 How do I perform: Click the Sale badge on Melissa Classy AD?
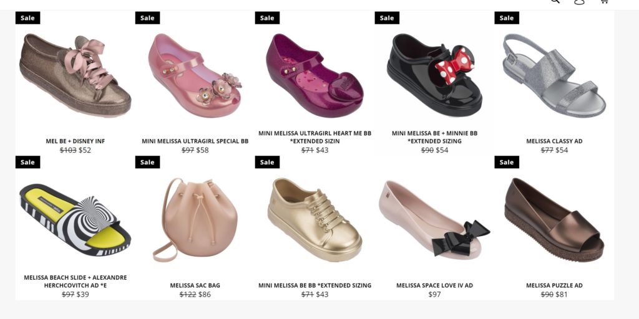tap(507, 18)
